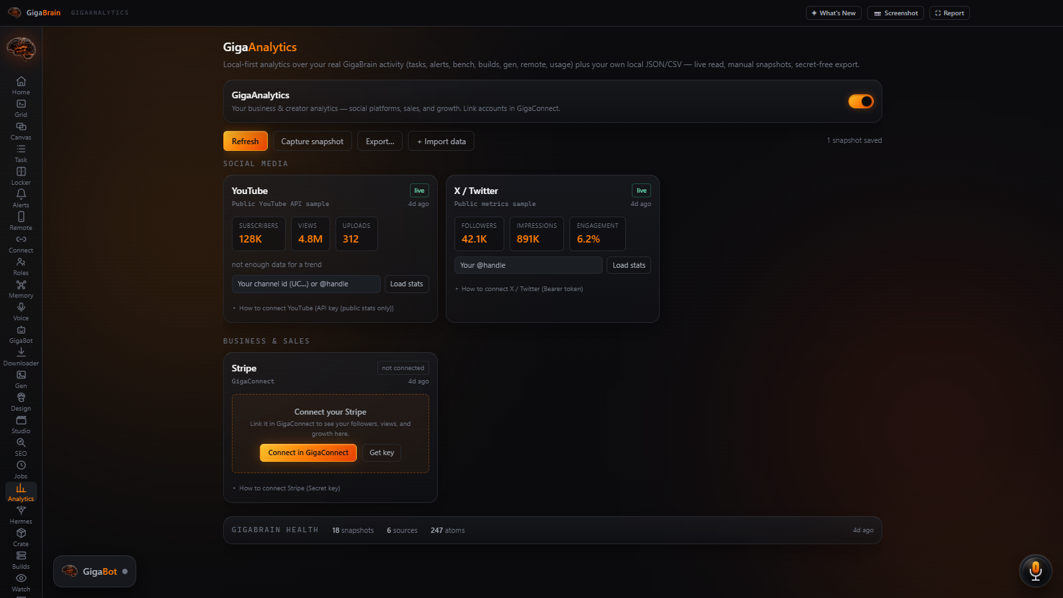Image resolution: width=1063 pixels, height=598 pixels.
Task: Click the 1 snapshot saved text
Action: (x=854, y=141)
